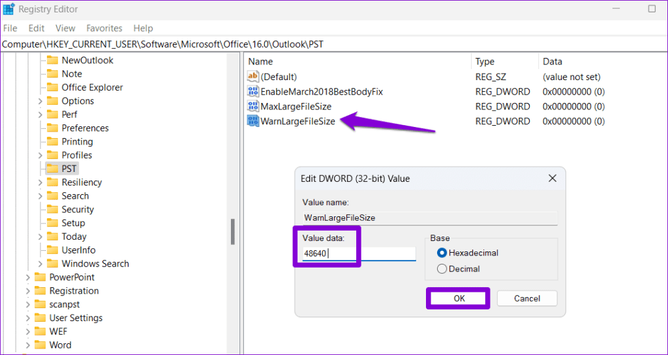Click the data cell of MaxLargeFileSize
Viewport: 668px width, 355px height.
pyautogui.click(x=574, y=106)
